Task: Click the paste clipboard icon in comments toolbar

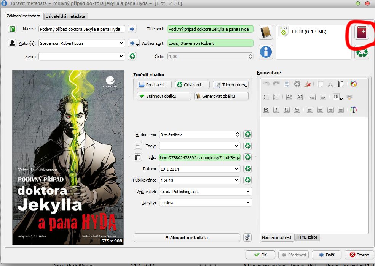Action: 341,84
